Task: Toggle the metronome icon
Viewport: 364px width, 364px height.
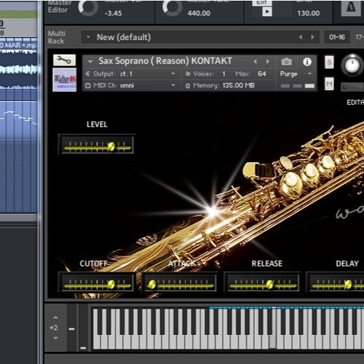Action: (x=351, y=8)
